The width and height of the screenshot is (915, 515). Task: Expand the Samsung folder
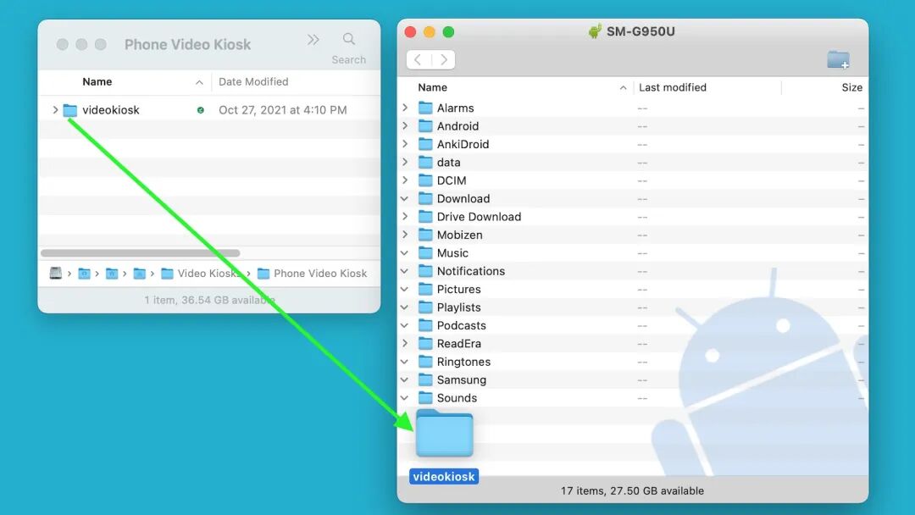tap(405, 379)
